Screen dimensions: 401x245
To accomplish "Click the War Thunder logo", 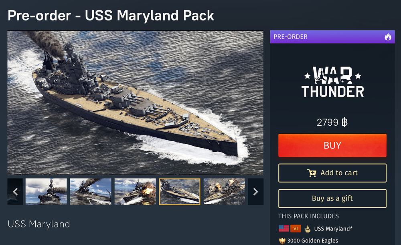I will tap(332, 82).
